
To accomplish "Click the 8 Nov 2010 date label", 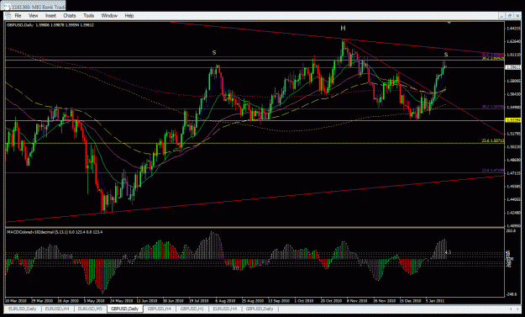I will pos(357,301).
